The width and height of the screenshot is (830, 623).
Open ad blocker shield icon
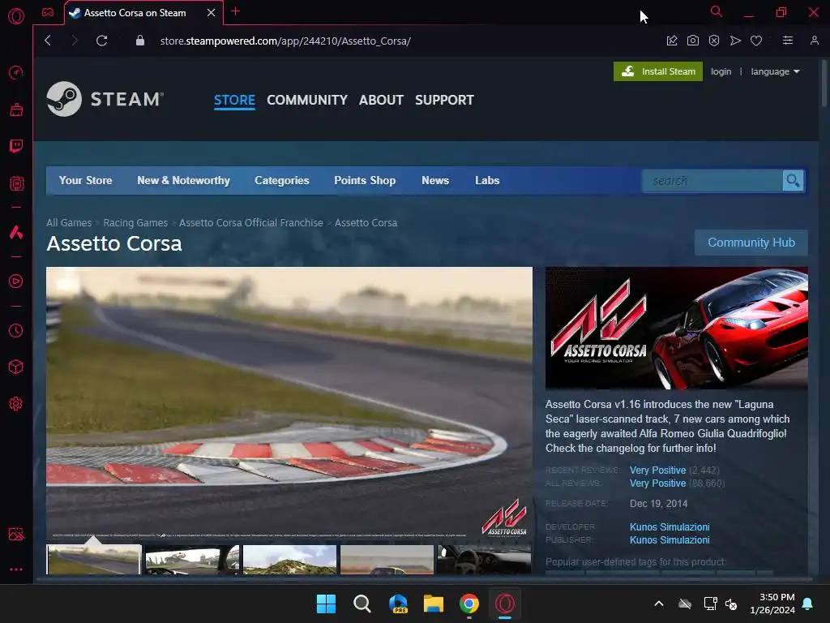click(714, 41)
